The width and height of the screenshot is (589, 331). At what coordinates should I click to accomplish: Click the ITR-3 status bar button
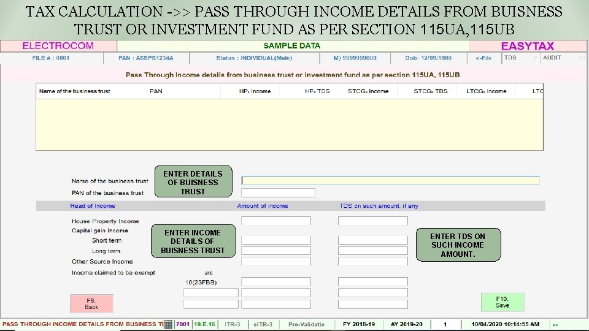233,324
